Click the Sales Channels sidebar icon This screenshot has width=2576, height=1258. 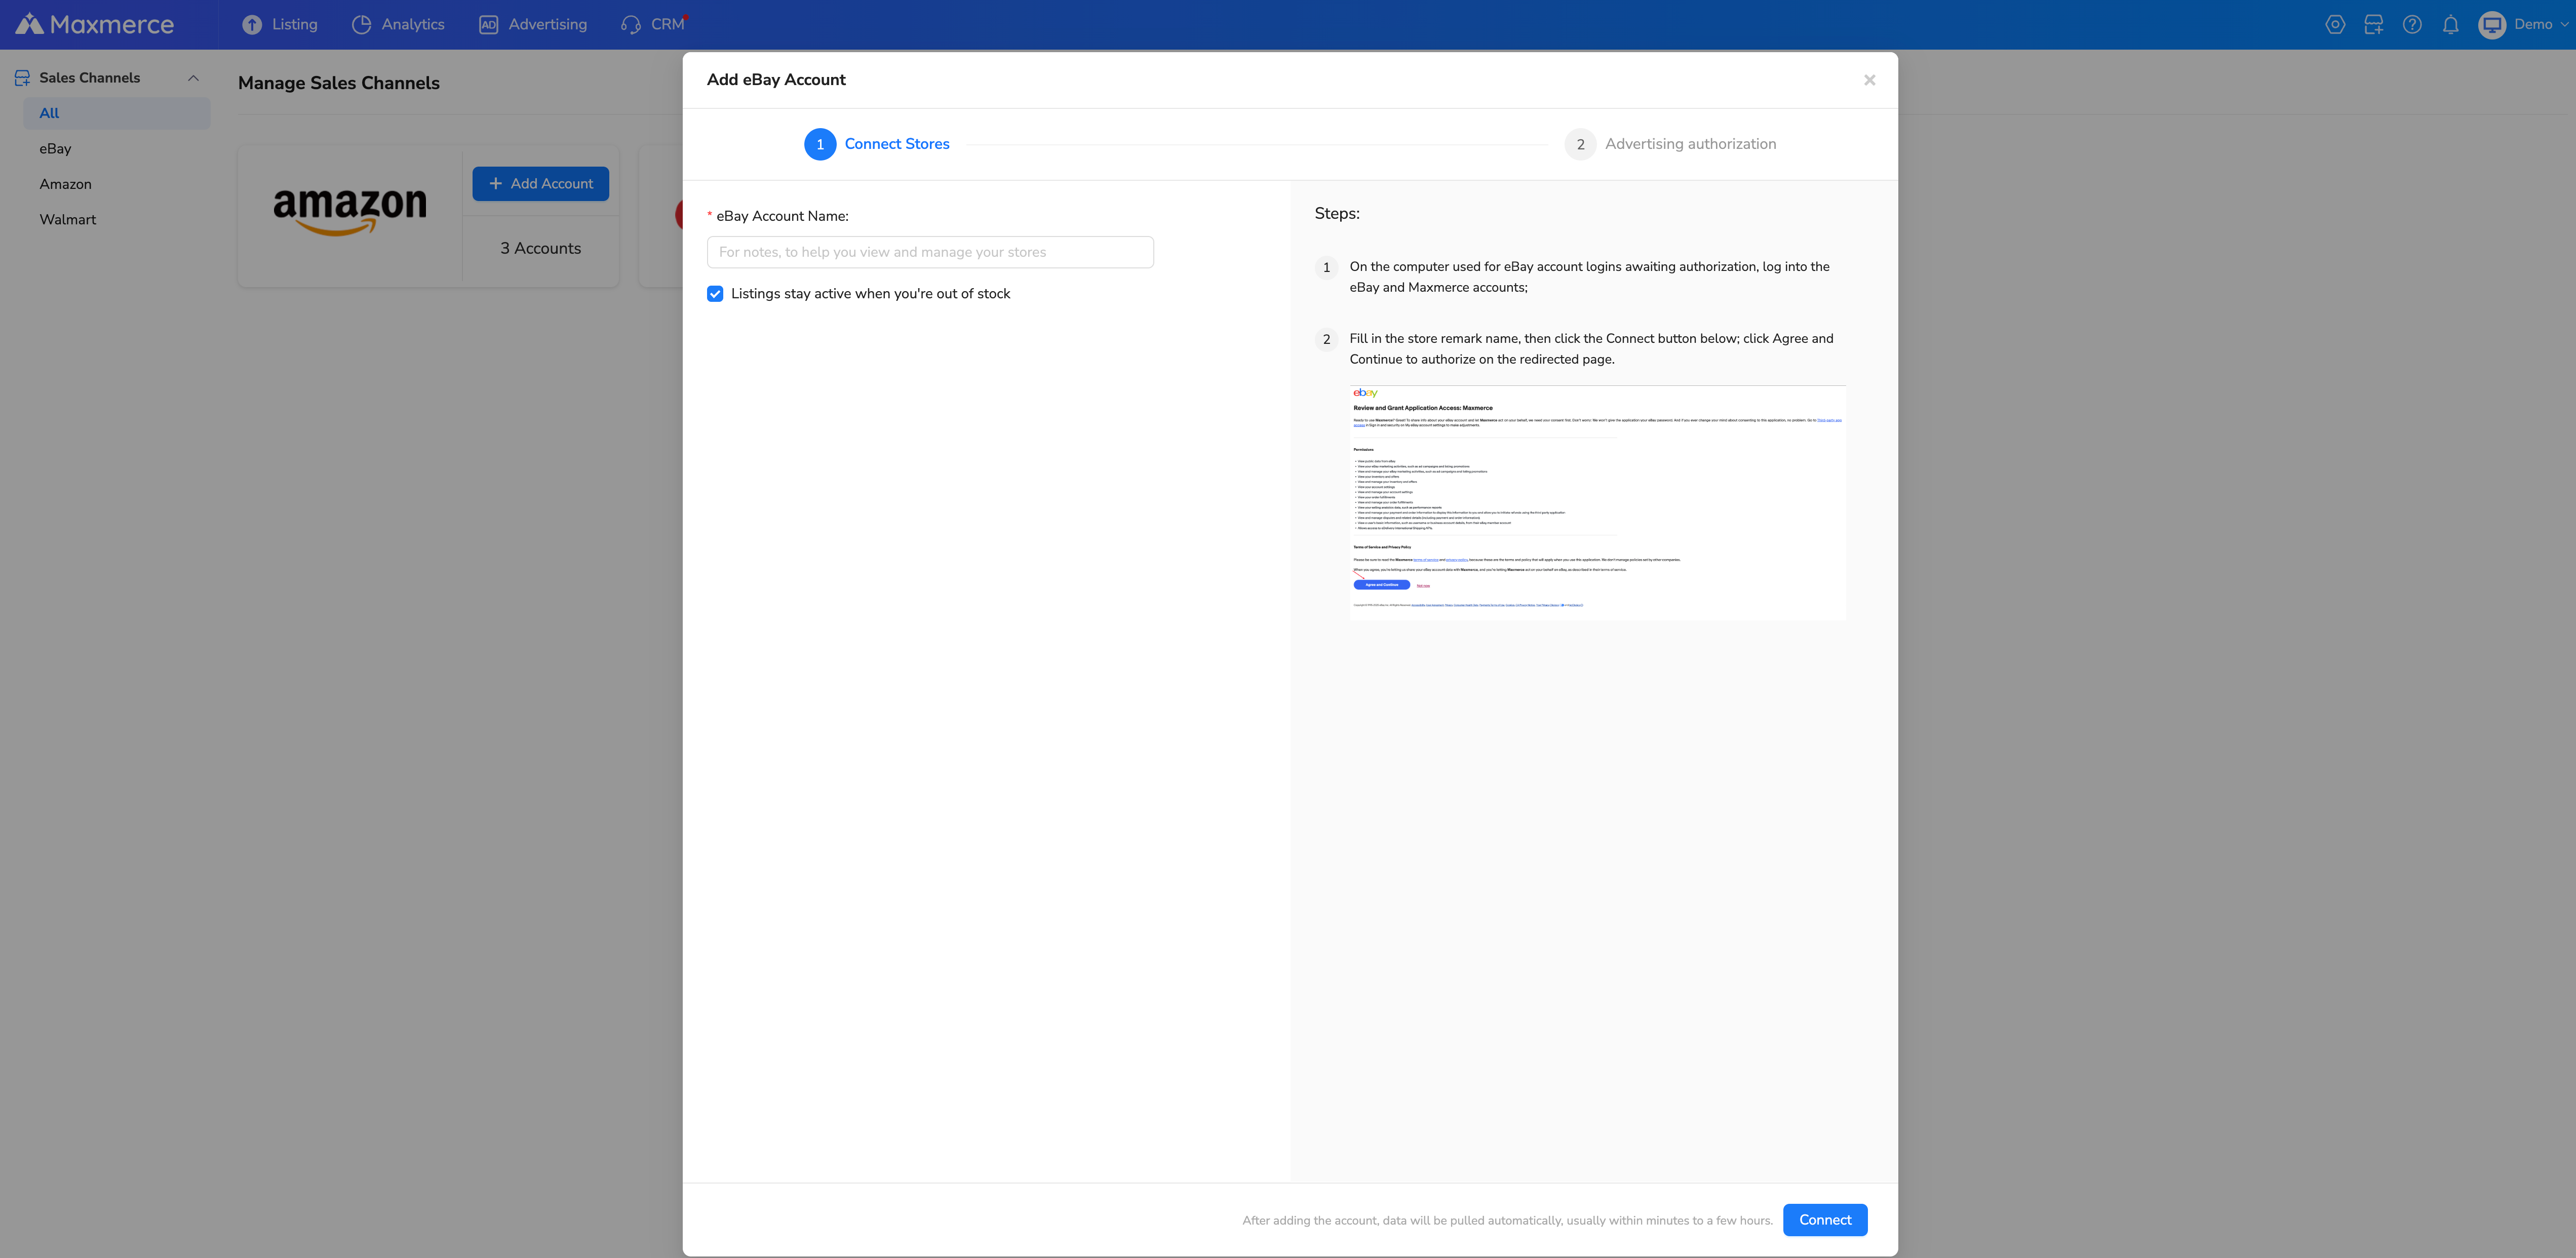pos(22,78)
